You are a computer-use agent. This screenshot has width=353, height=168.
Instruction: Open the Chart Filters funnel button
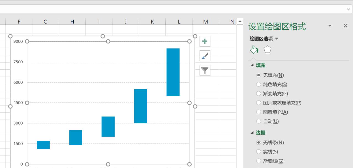[x=205, y=71]
